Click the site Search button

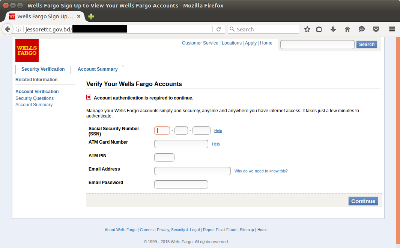(x=367, y=44)
